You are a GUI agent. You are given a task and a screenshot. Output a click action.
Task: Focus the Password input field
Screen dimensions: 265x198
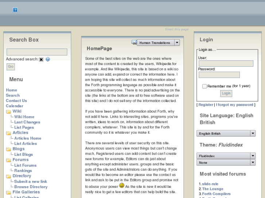pyautogui.click(x=219, y=74)
